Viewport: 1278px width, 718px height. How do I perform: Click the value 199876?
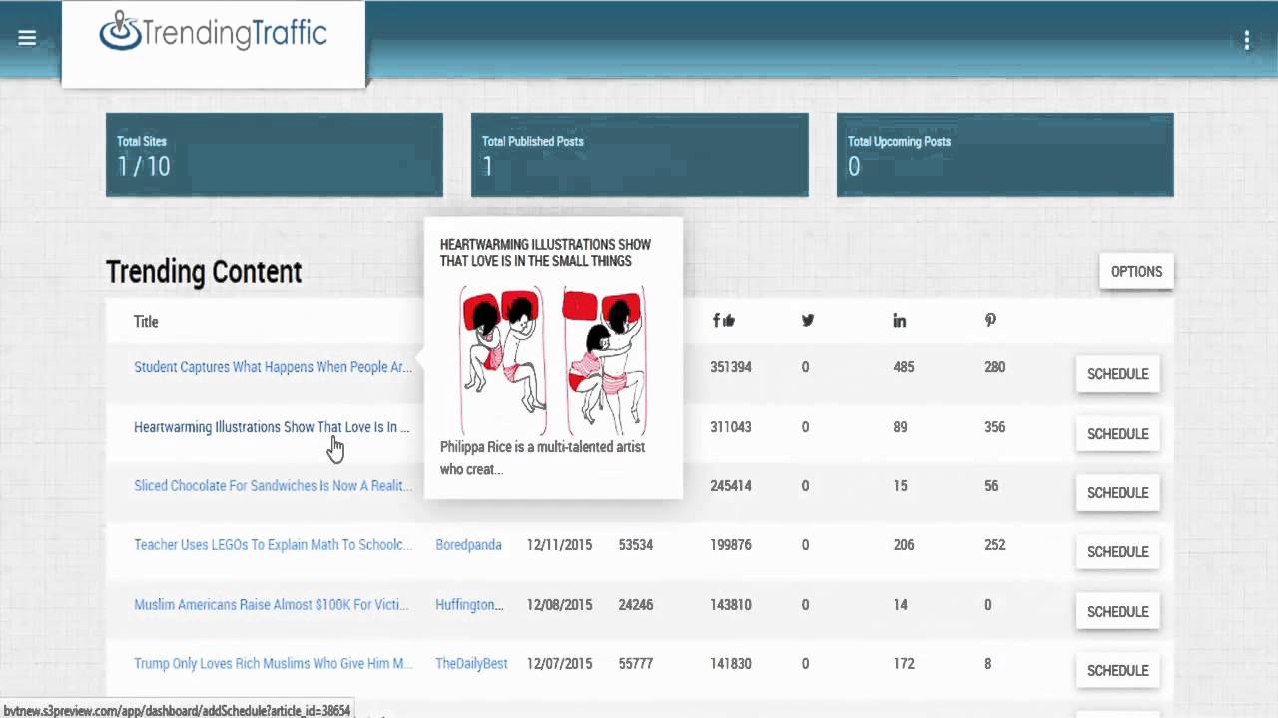click(x=731, y=545)
